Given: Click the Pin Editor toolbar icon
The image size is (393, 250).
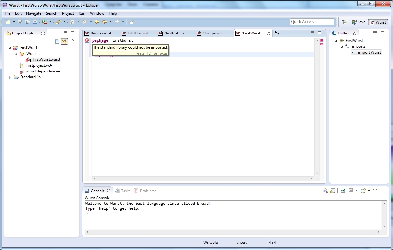Looking at the screenshot, I should [131, 22].
